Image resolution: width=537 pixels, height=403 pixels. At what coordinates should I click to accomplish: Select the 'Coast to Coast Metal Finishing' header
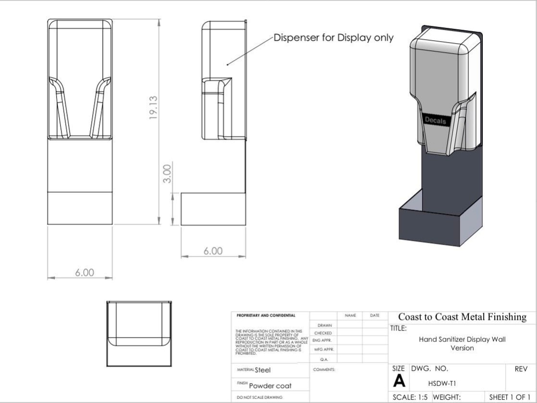462,317
